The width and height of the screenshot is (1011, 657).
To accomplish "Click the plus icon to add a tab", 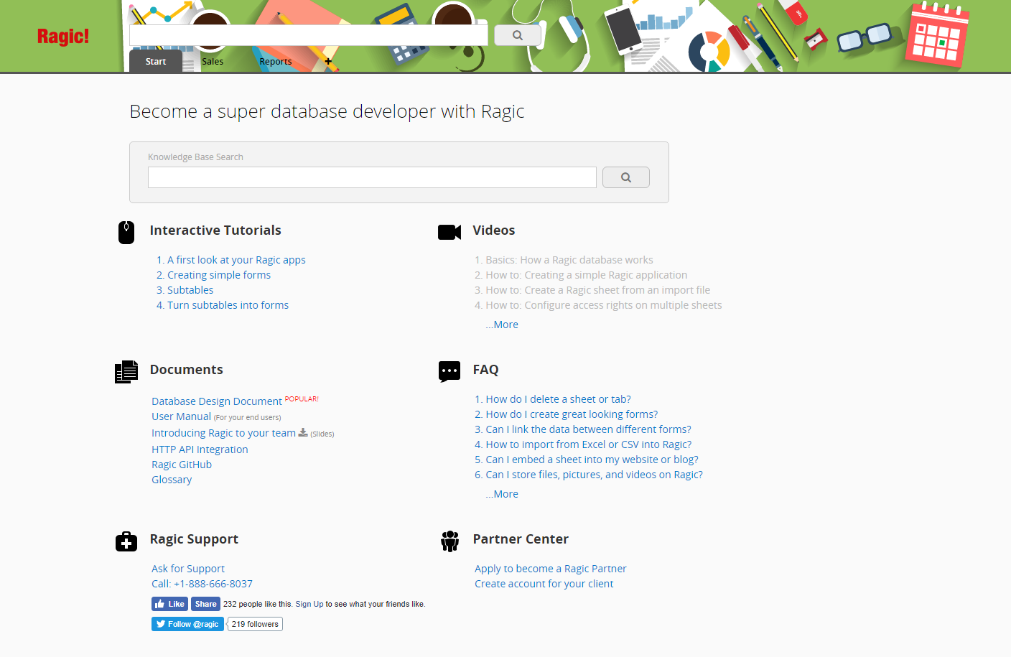I will [x=328, y=62].
